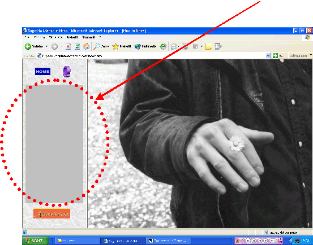Click the Refresh green arrows icon

tap(77, 46)
